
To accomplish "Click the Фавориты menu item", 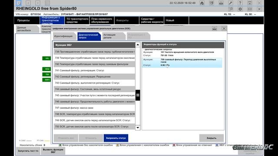I will pyautogui.click(x=126, y=20).
